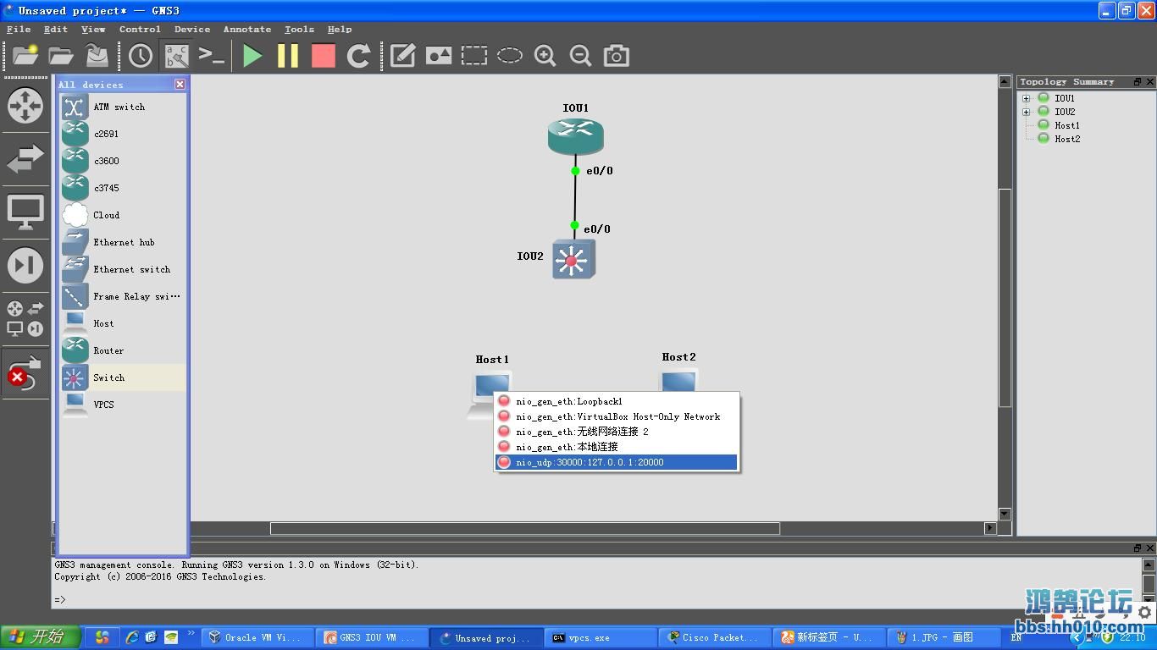The width and height of the screenshot is (1157, 650).
Task: Select the draw ellipse tool
Action: point(510,56)
